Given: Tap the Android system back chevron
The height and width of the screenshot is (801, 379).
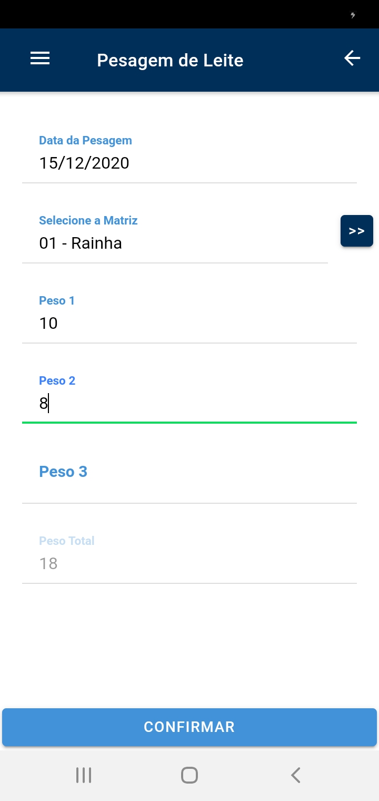Looking at the screenshot, I should pos(295,775).
